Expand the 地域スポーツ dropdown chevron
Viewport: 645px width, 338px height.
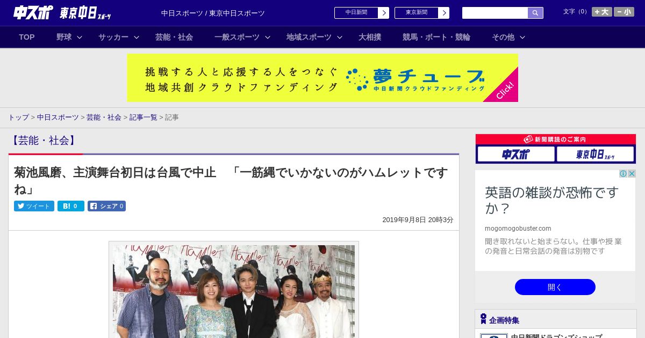click(340, 37)
